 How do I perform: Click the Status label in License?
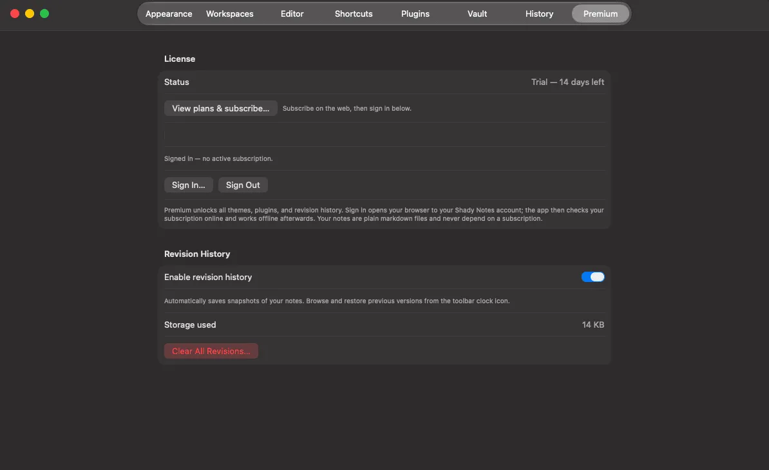(x=176, y=82)
